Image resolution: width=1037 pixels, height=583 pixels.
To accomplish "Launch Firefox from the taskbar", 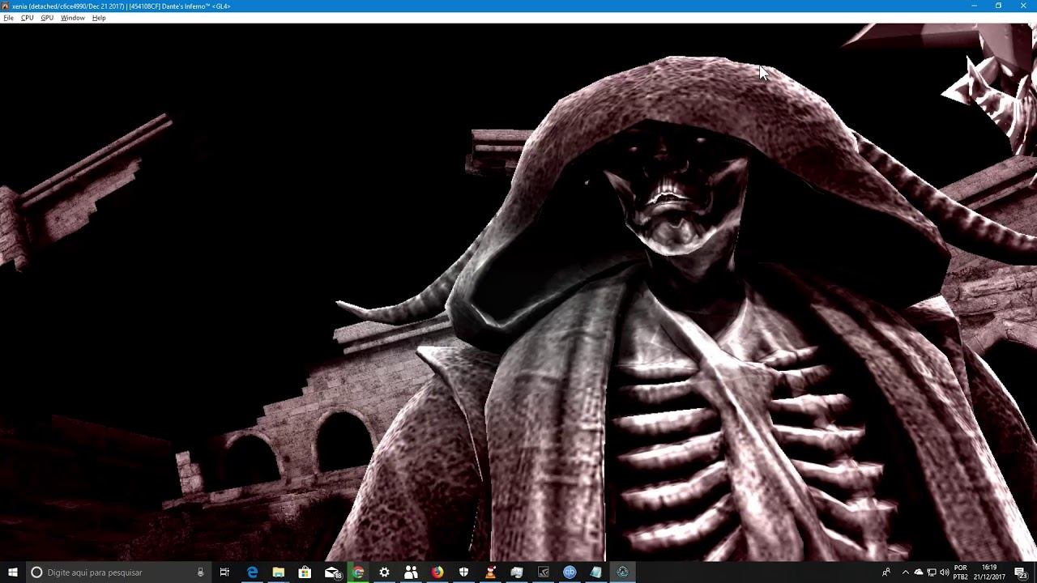I will [437, 572].
